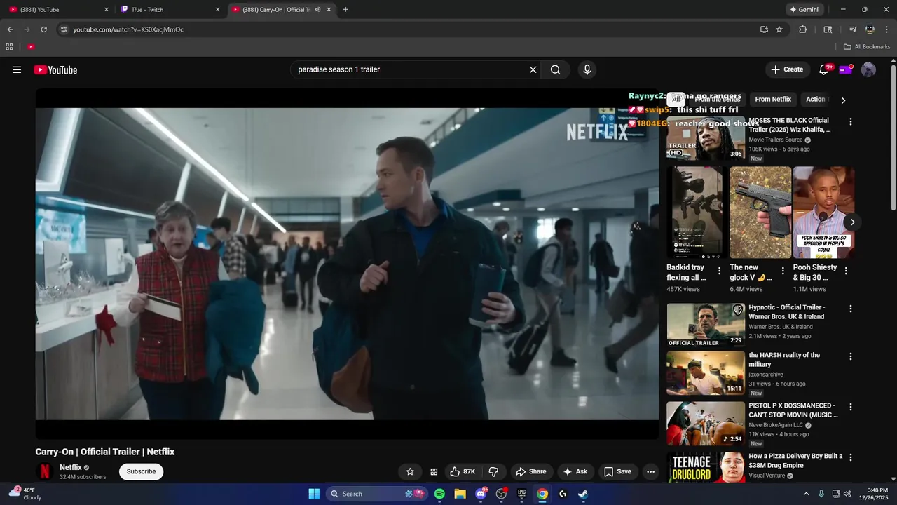Open Spotify from the taskbar
The width and height of the screenshot is (897, 505).
(439, 494)
